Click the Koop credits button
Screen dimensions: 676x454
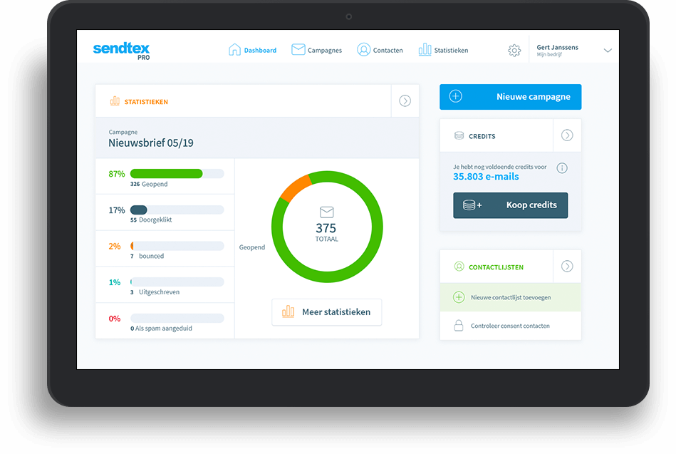(511, 205)
